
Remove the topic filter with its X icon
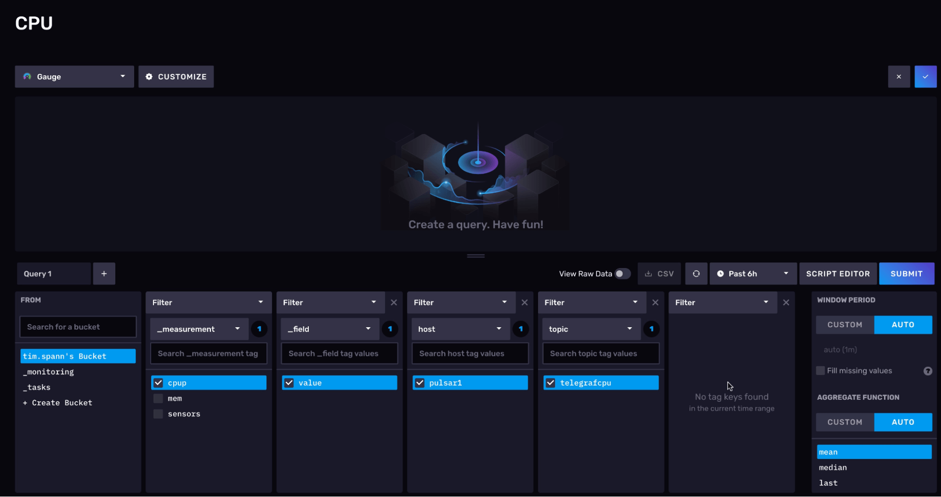tap(655, 302)
